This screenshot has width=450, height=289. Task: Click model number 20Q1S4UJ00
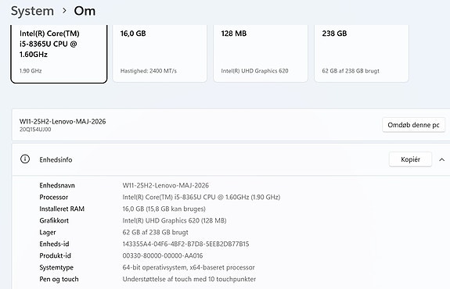click(x=35, y=130)
